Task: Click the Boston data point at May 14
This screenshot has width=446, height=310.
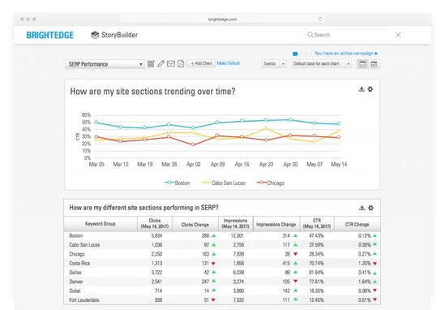Action: click(338, 123)
